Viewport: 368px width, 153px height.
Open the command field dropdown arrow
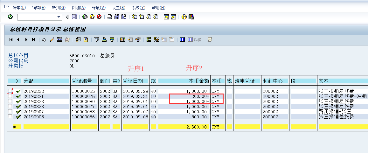tap(59, 17)
